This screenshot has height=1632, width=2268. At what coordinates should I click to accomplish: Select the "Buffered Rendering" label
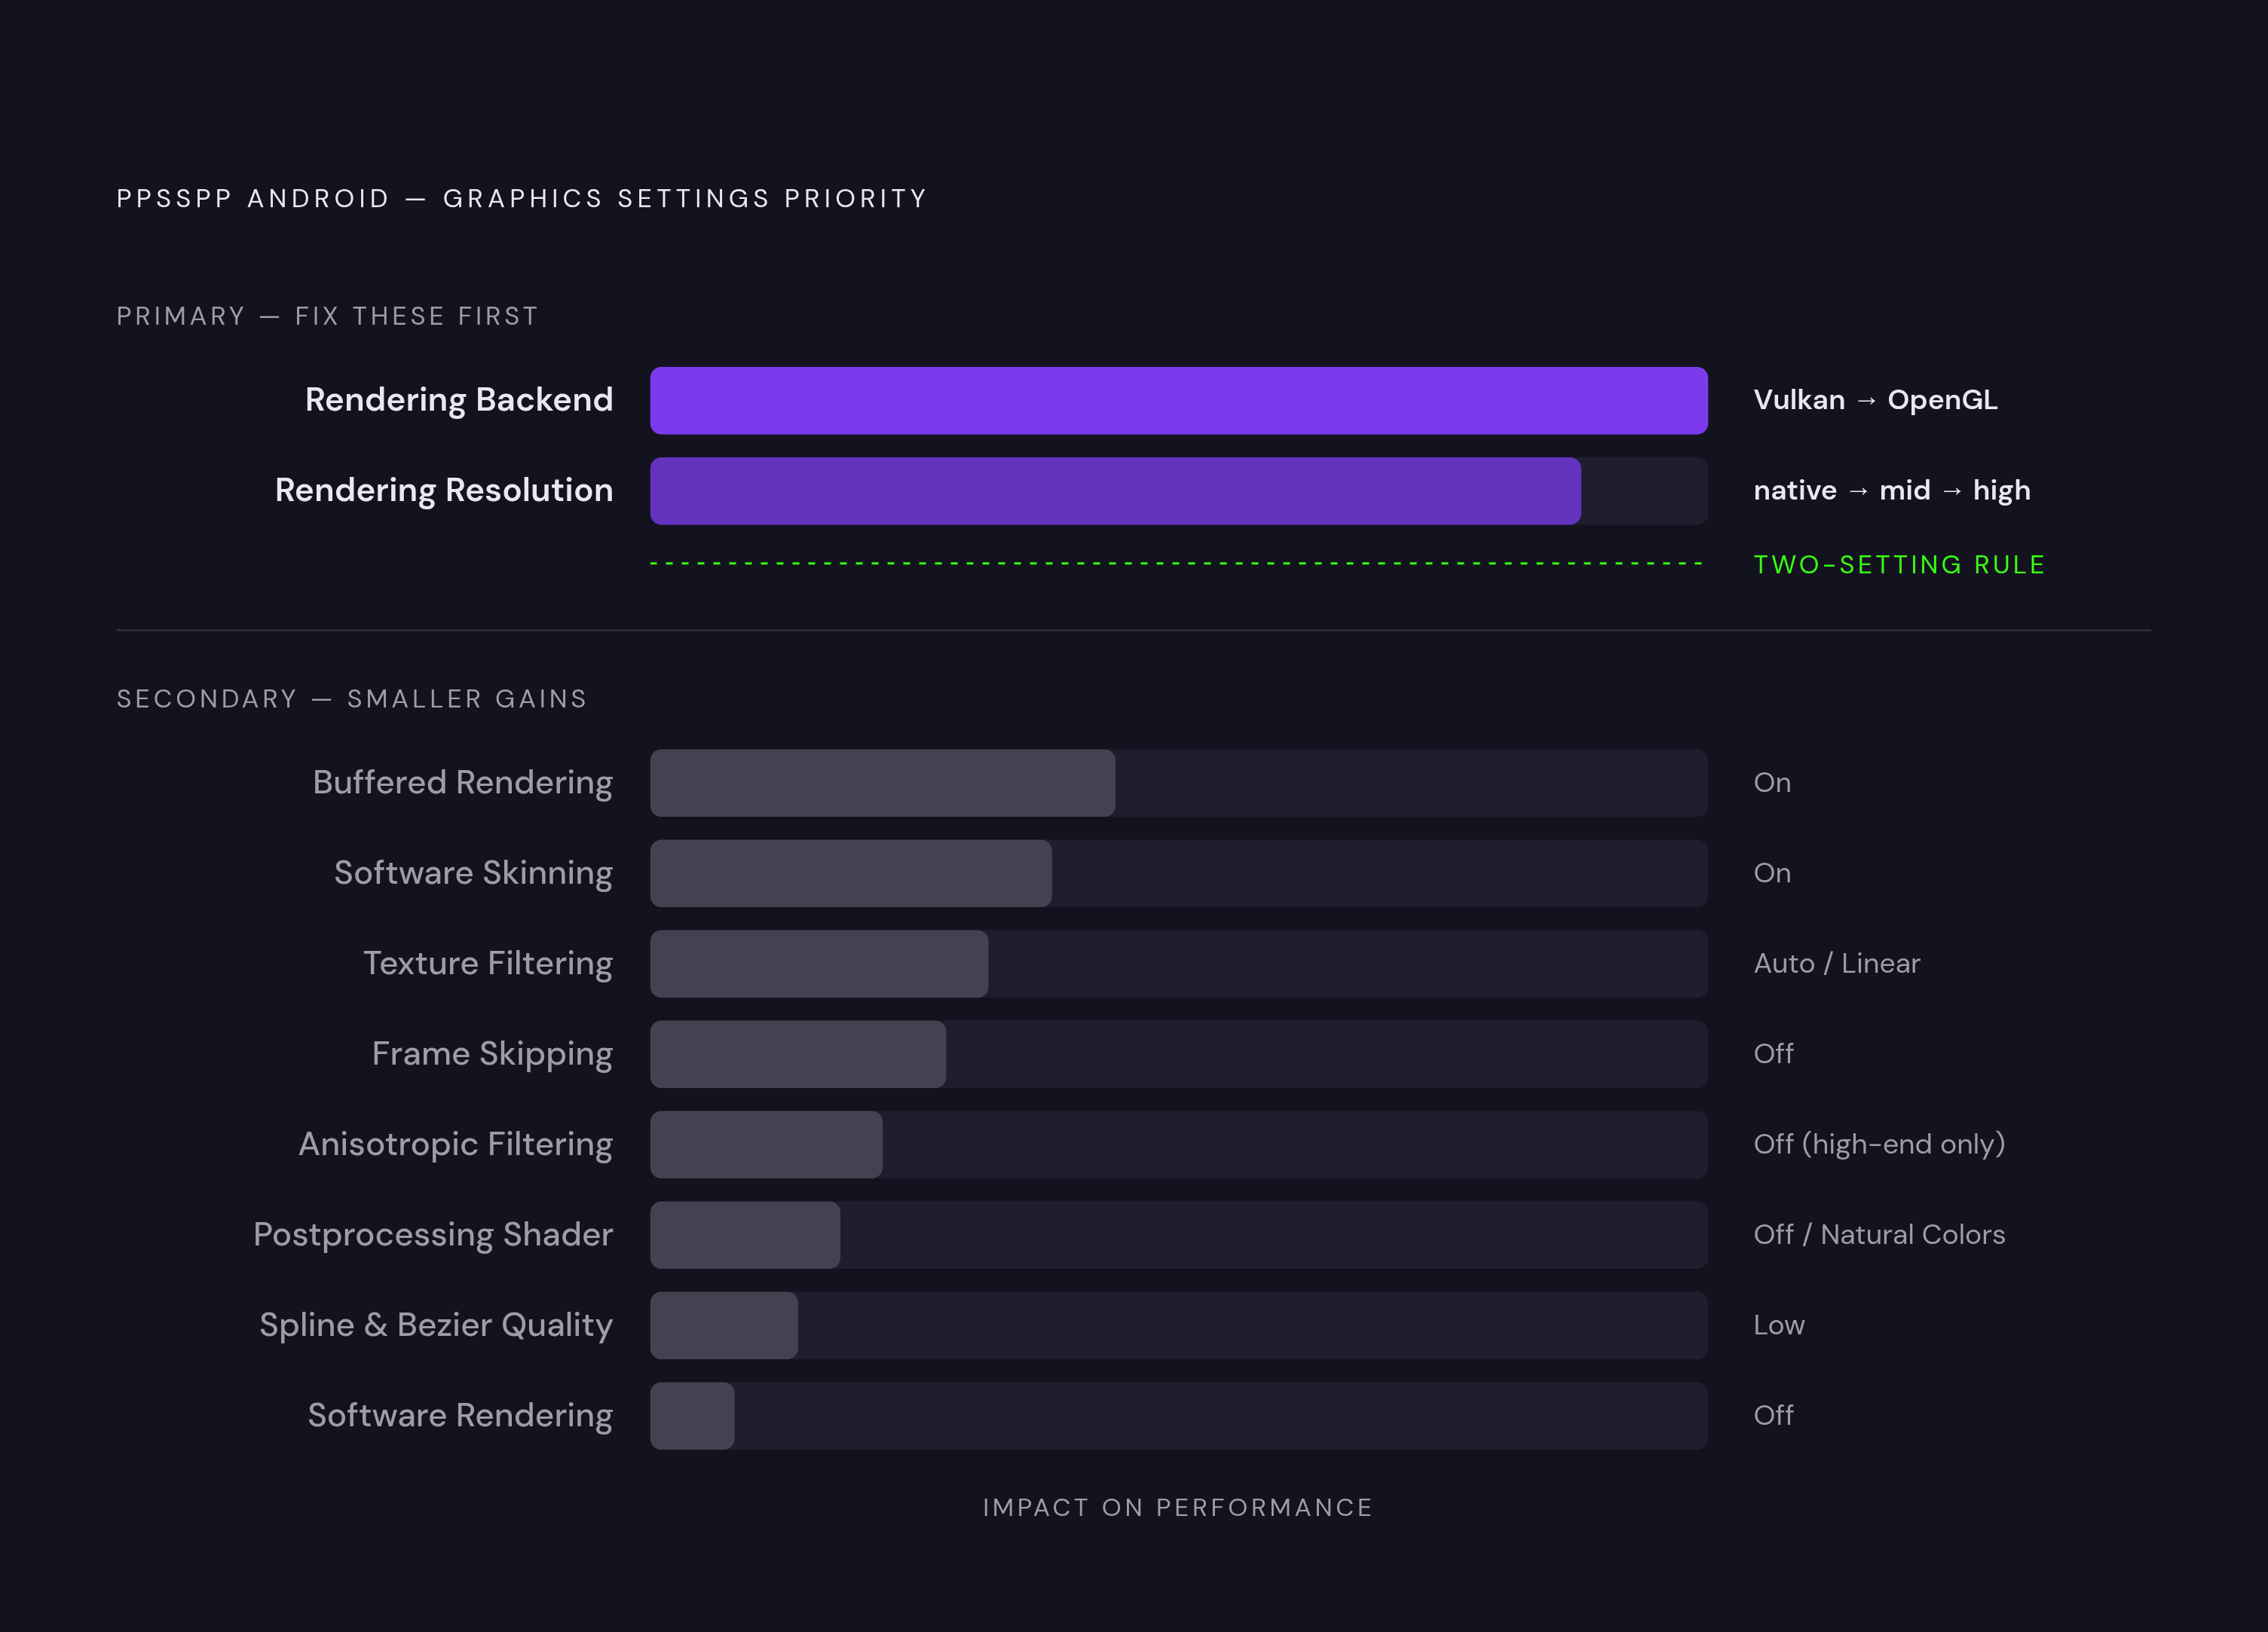click(x=463, y=783)
